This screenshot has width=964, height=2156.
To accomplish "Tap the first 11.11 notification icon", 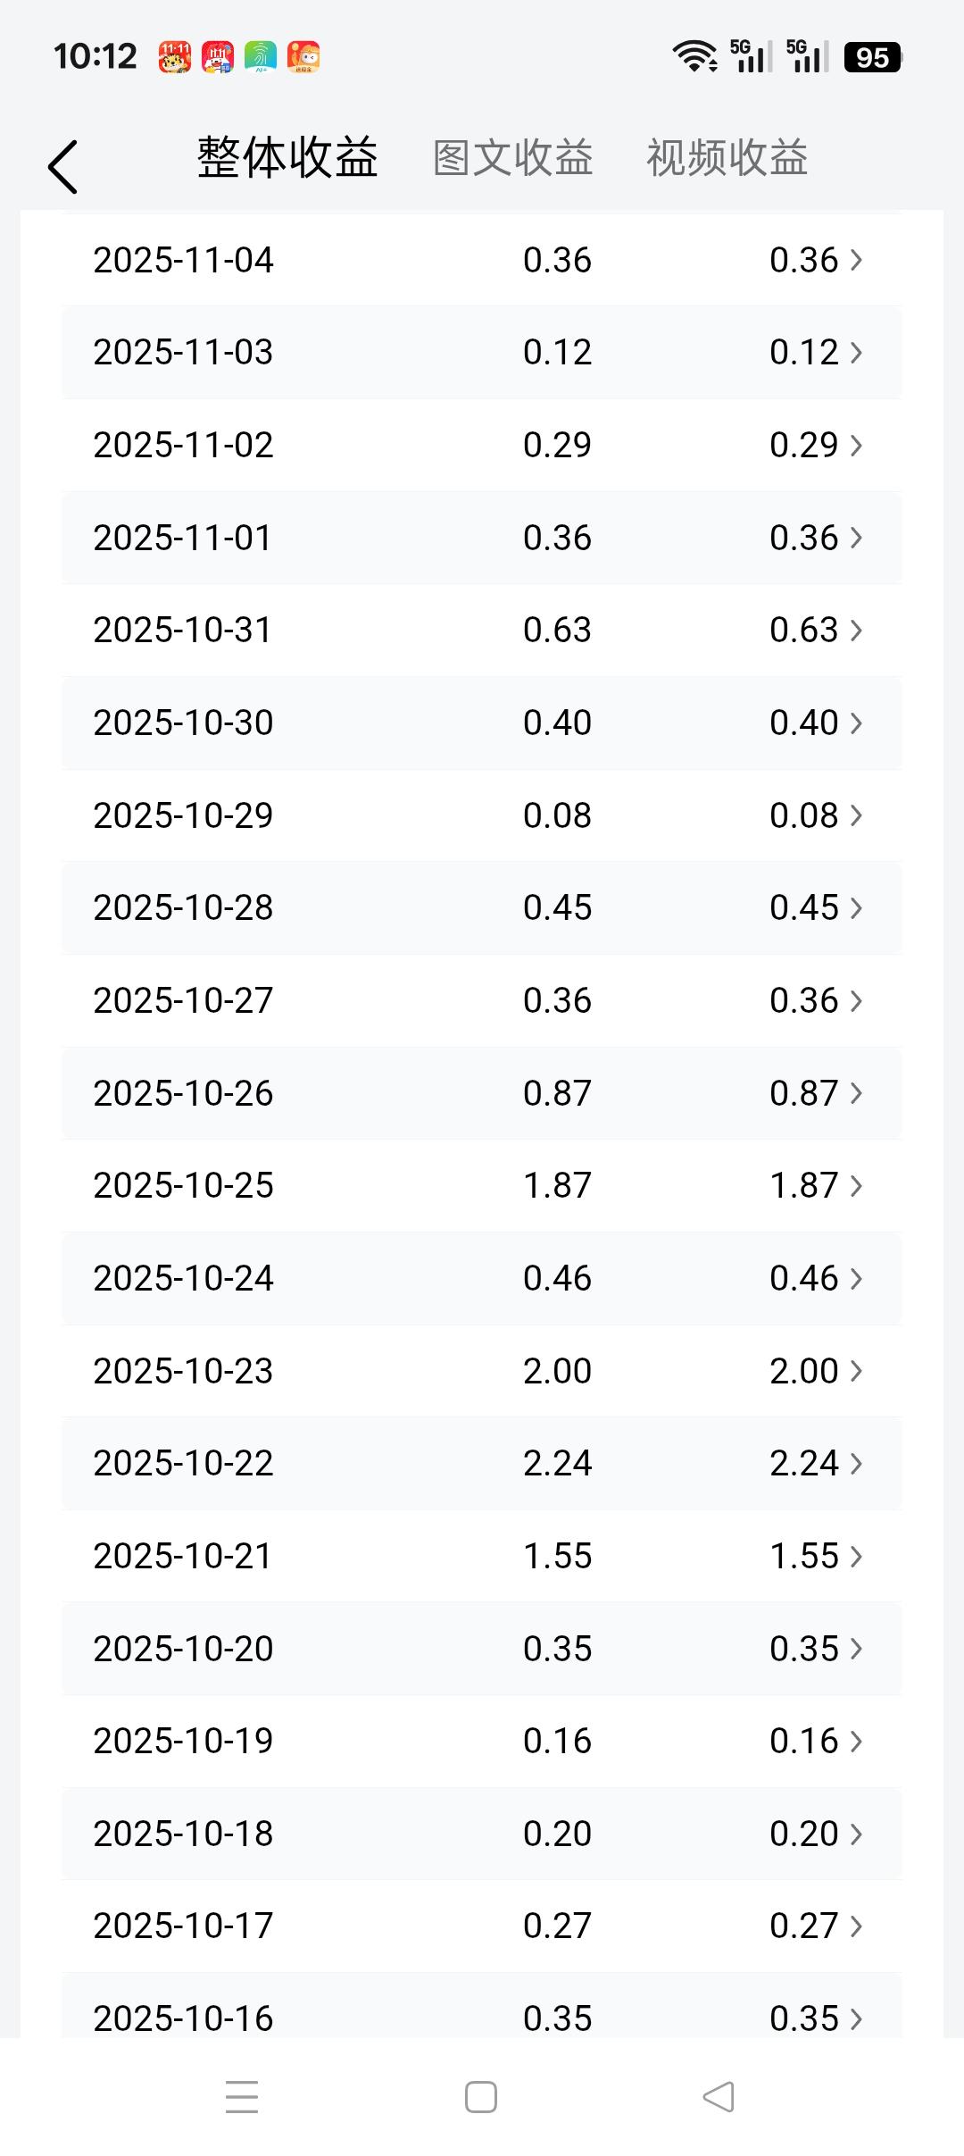I will click(x=175, y=56).
